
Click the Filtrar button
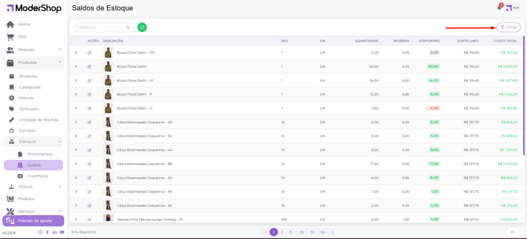[x=508, y=27]
